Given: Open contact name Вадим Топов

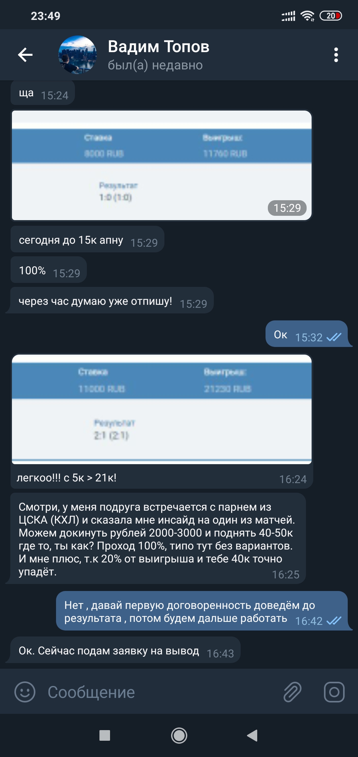Looking at the screenshot, I should tap(158, 46).
